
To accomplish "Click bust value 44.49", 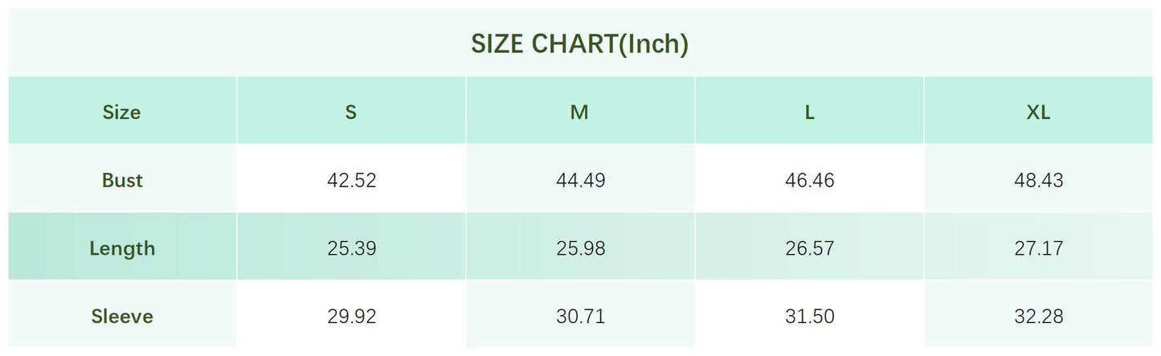I will (580, 180).
